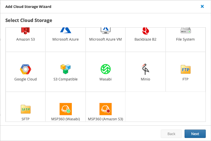Select the MSP360 (Wasabi) orange icon
Image resolution: width=211 pixels, height=141 pixels.
tap(66, 109)
